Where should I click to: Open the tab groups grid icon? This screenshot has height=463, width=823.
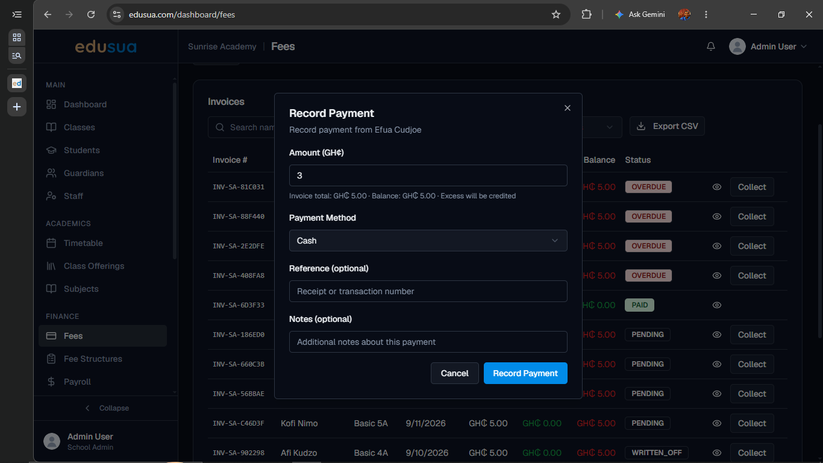tap(17, 37)
